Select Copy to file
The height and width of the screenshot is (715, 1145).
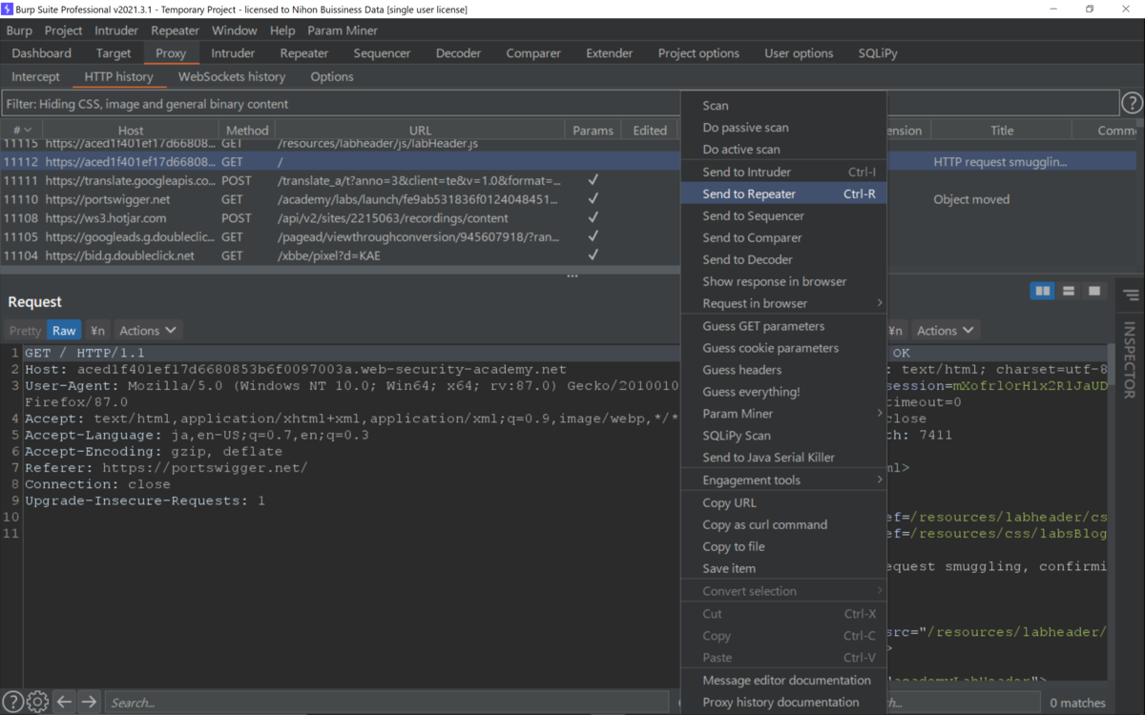(x=784, y=546)
